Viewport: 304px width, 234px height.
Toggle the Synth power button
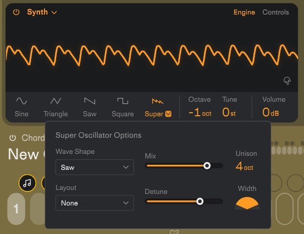point(16,12)
